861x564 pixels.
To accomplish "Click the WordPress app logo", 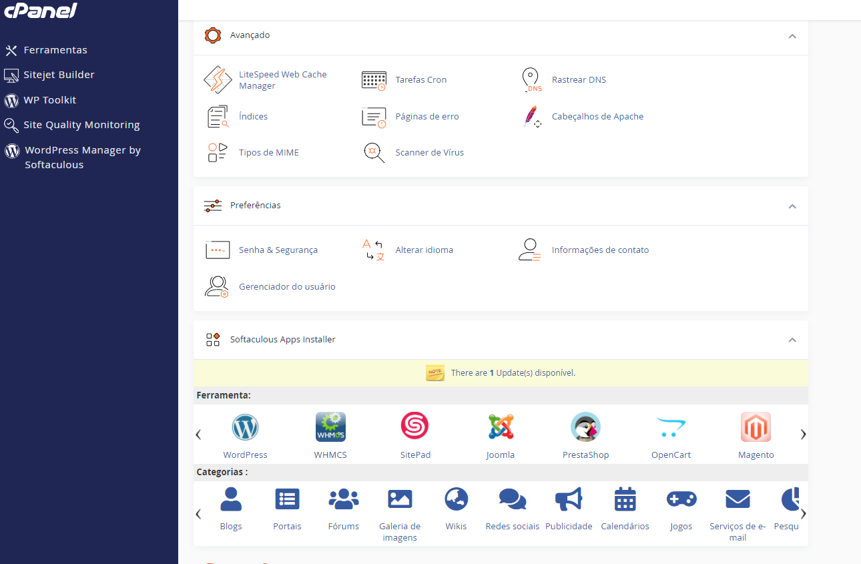I will 245,427.
